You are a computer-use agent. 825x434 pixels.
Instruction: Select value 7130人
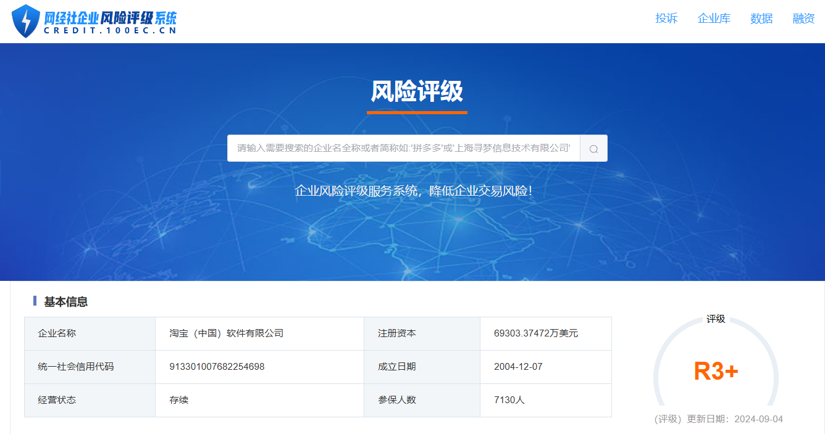pos(509,400)
